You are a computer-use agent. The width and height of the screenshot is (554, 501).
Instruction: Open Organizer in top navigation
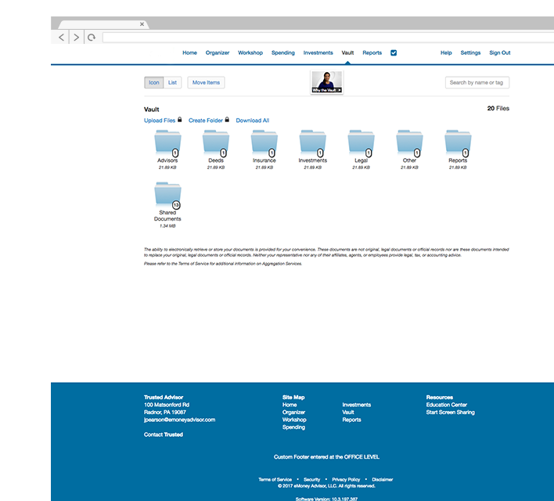pyautogui.click(x=218, y=52)
